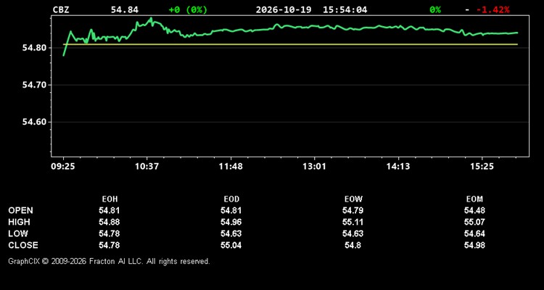Screen dimensions: 544x290
Task: Click the peak of the green price line
Action: 151,18
